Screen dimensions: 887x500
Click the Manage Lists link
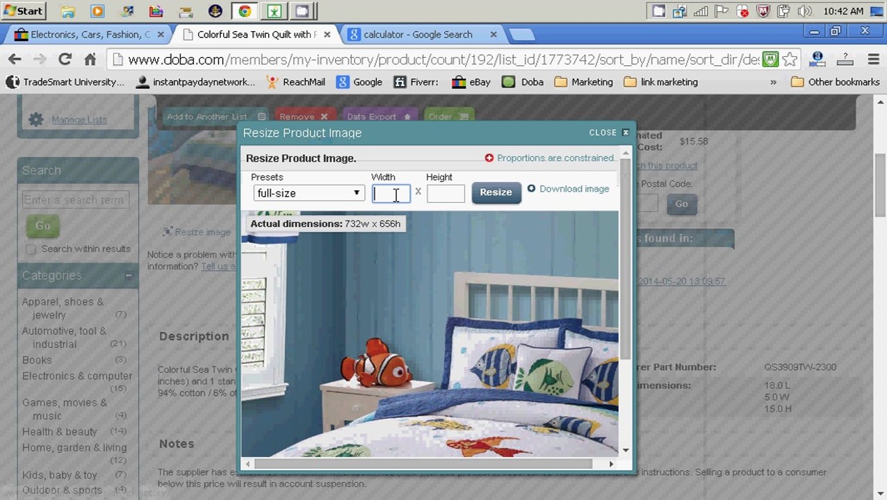click(x=79, y=119)
